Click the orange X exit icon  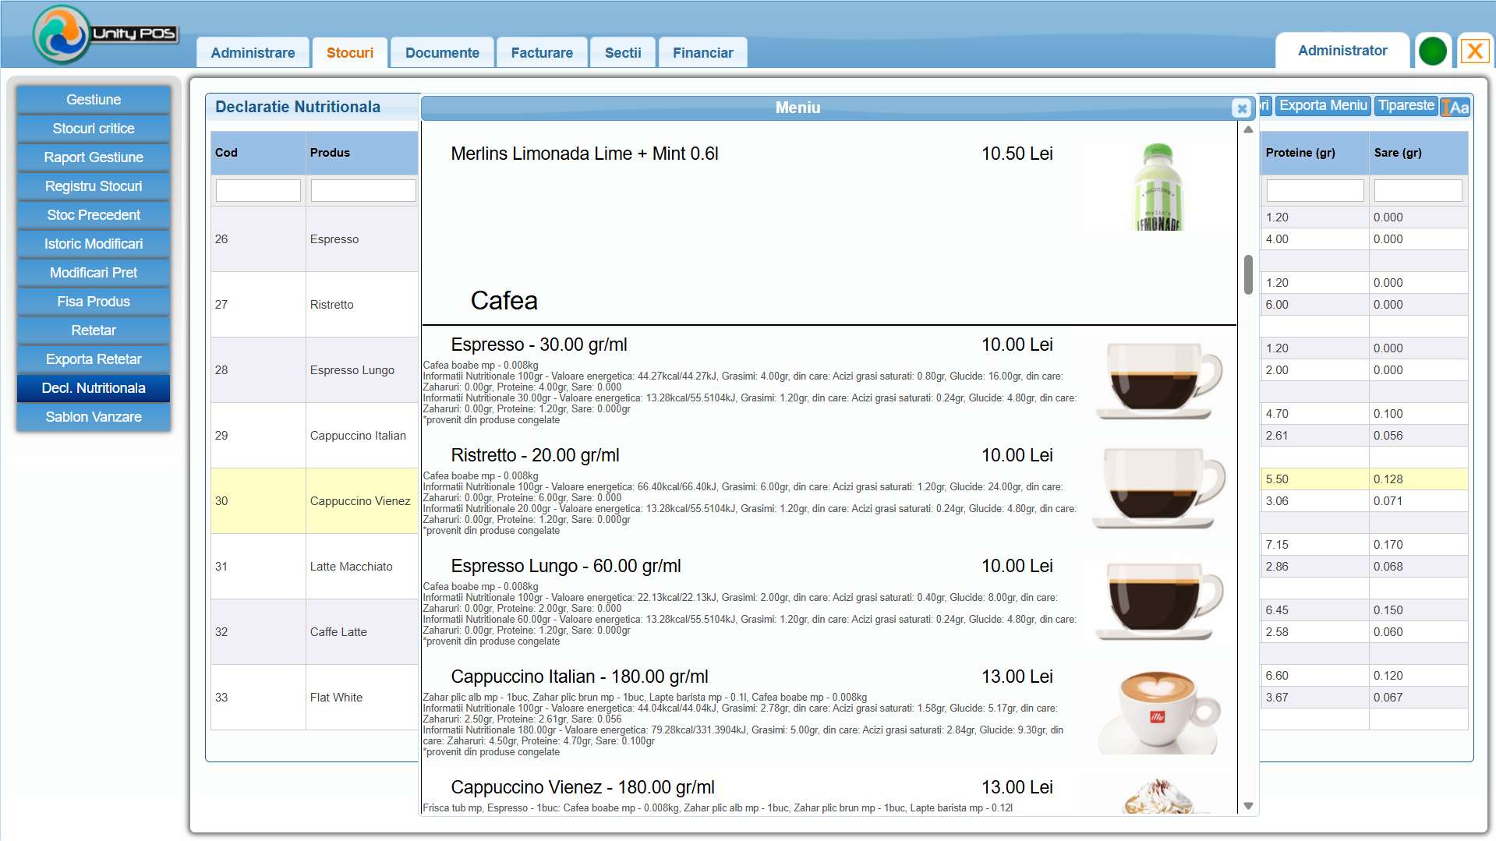point(1473,51)
